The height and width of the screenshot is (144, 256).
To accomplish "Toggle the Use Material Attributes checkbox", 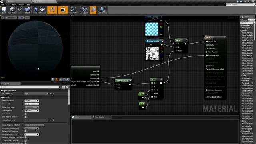I will point(26,117).
